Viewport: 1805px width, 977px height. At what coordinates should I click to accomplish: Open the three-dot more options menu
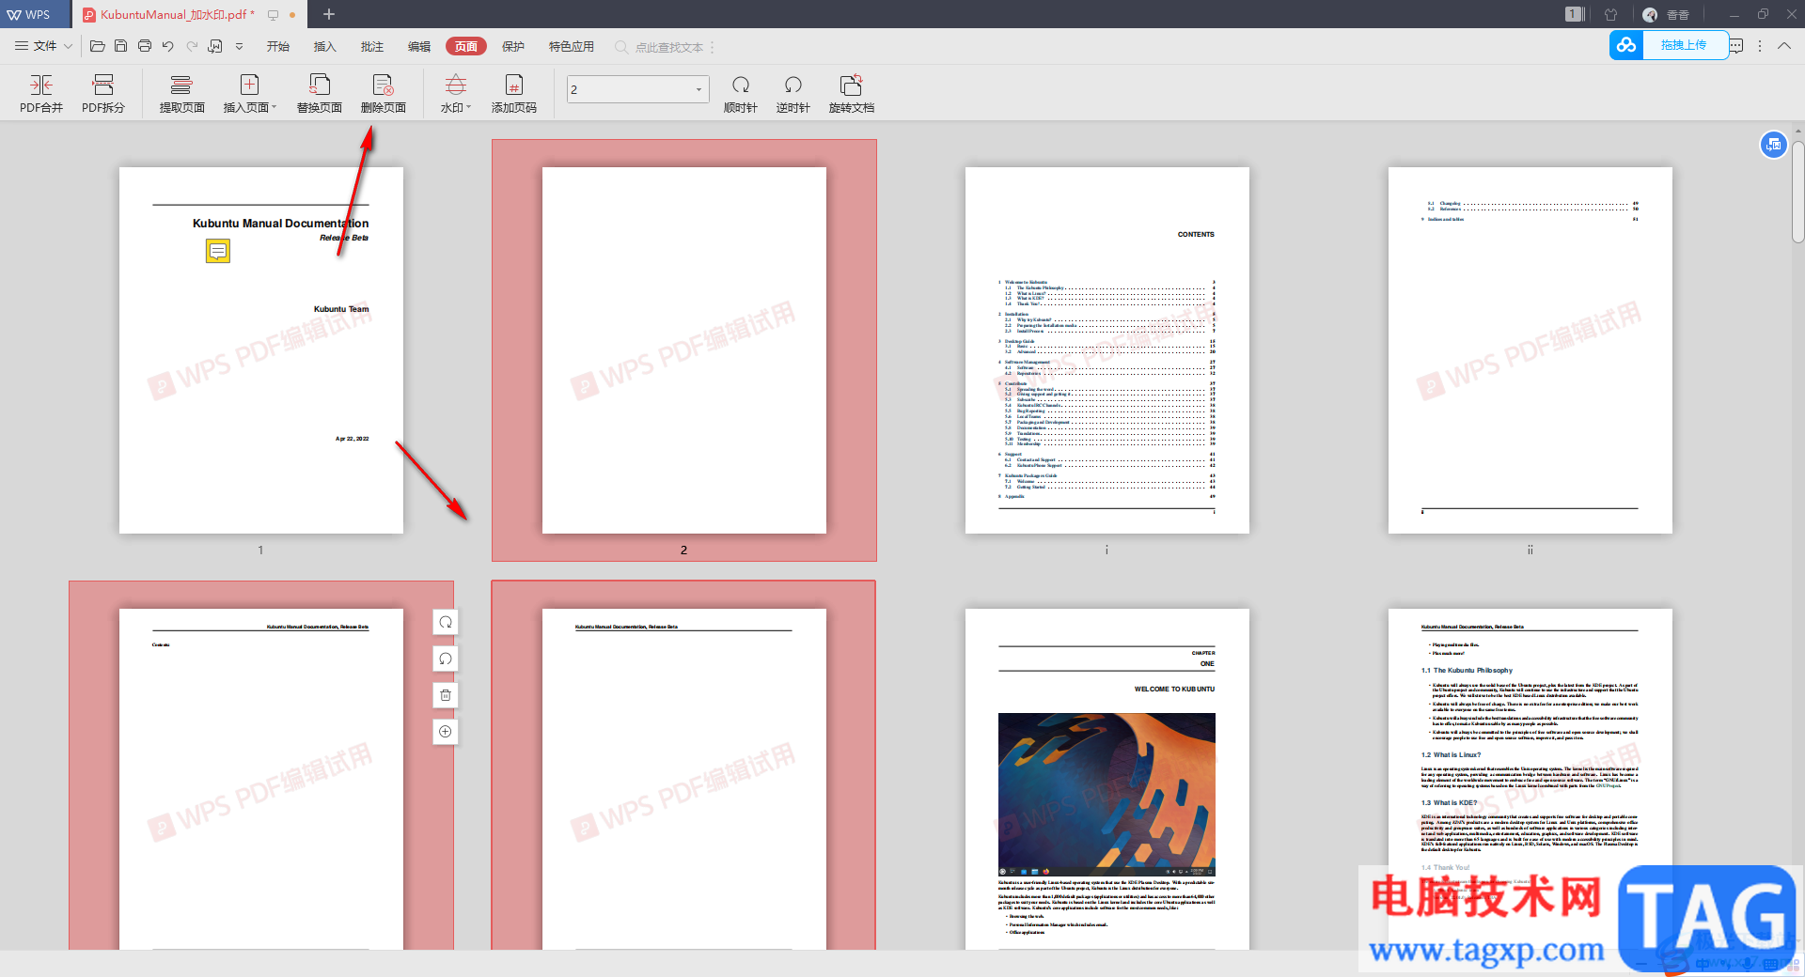click(x=1760, y=46)
